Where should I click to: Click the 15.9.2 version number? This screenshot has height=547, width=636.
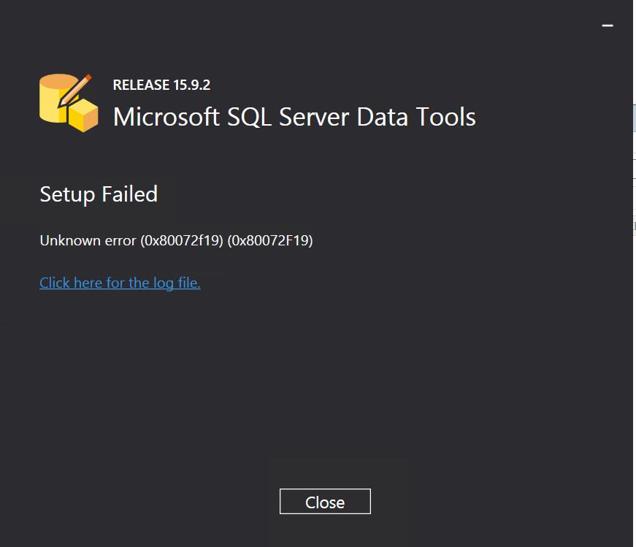[191, 85]
